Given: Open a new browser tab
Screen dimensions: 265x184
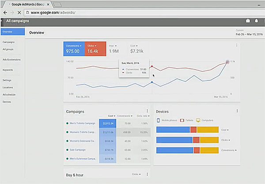Looking at the screenshot, I should (57, 4).
